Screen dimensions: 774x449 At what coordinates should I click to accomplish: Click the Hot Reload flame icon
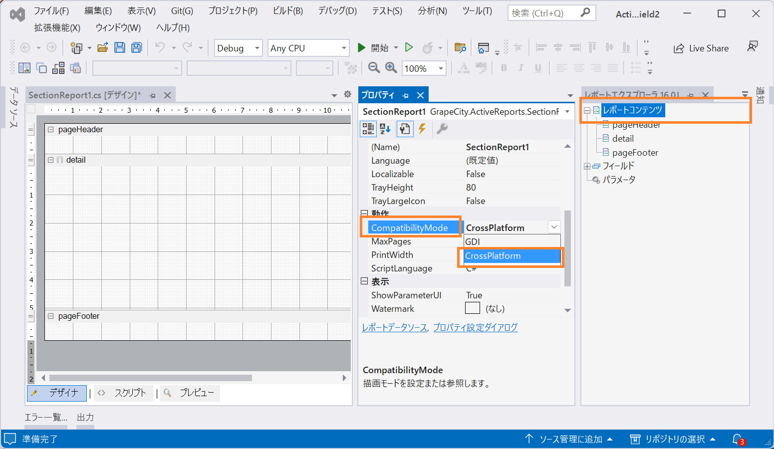pyautogui.click(x=428, y=48)
